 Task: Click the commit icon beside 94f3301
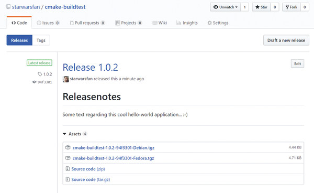pyautogui.click(x=34, y=82)
